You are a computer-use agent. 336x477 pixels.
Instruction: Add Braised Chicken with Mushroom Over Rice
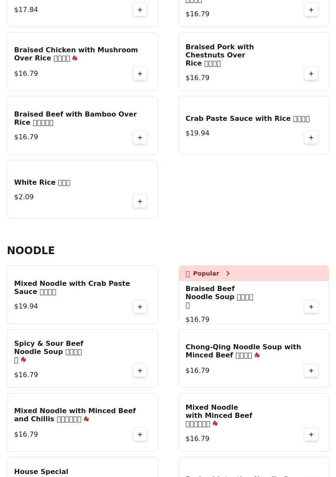coord(140,74)
